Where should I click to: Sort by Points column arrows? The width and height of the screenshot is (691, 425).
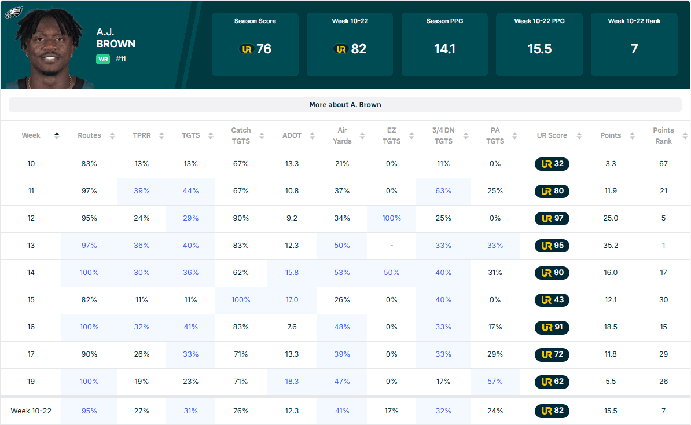632,135
